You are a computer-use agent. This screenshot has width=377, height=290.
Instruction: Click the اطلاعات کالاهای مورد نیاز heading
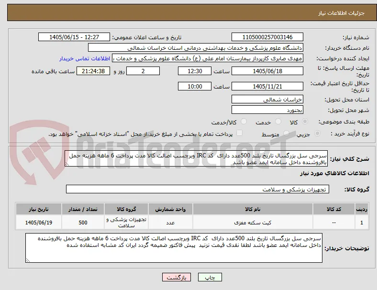(334, 173)
